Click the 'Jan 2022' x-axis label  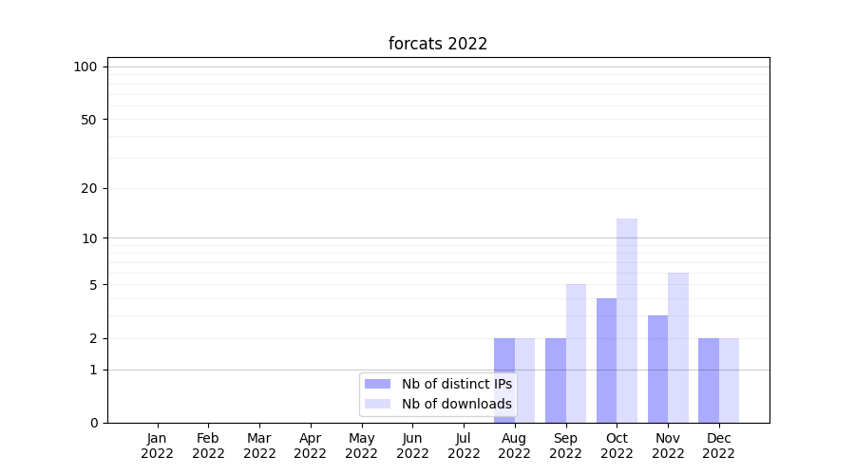pos(157,446)
